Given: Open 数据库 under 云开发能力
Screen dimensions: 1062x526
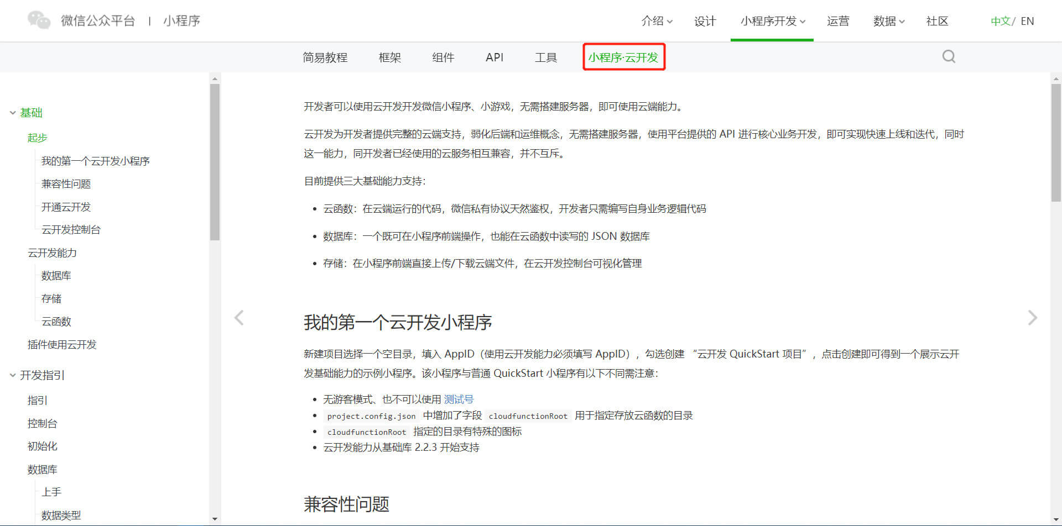Looking at the screenshot, I should click(56, 275).
